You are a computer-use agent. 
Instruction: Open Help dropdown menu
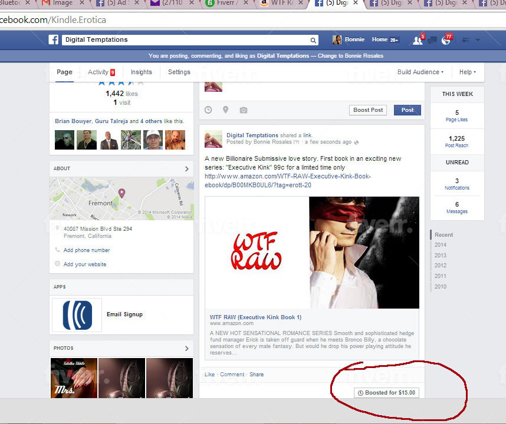click(468, 72)
